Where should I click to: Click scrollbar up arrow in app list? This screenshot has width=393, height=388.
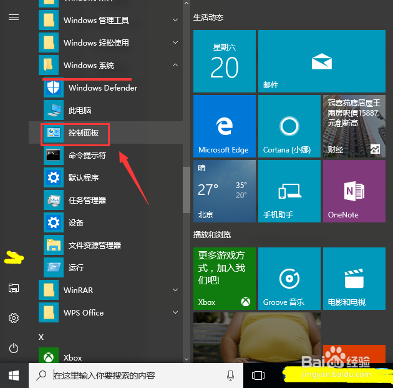pyautogui.click(x=187, y=3)
